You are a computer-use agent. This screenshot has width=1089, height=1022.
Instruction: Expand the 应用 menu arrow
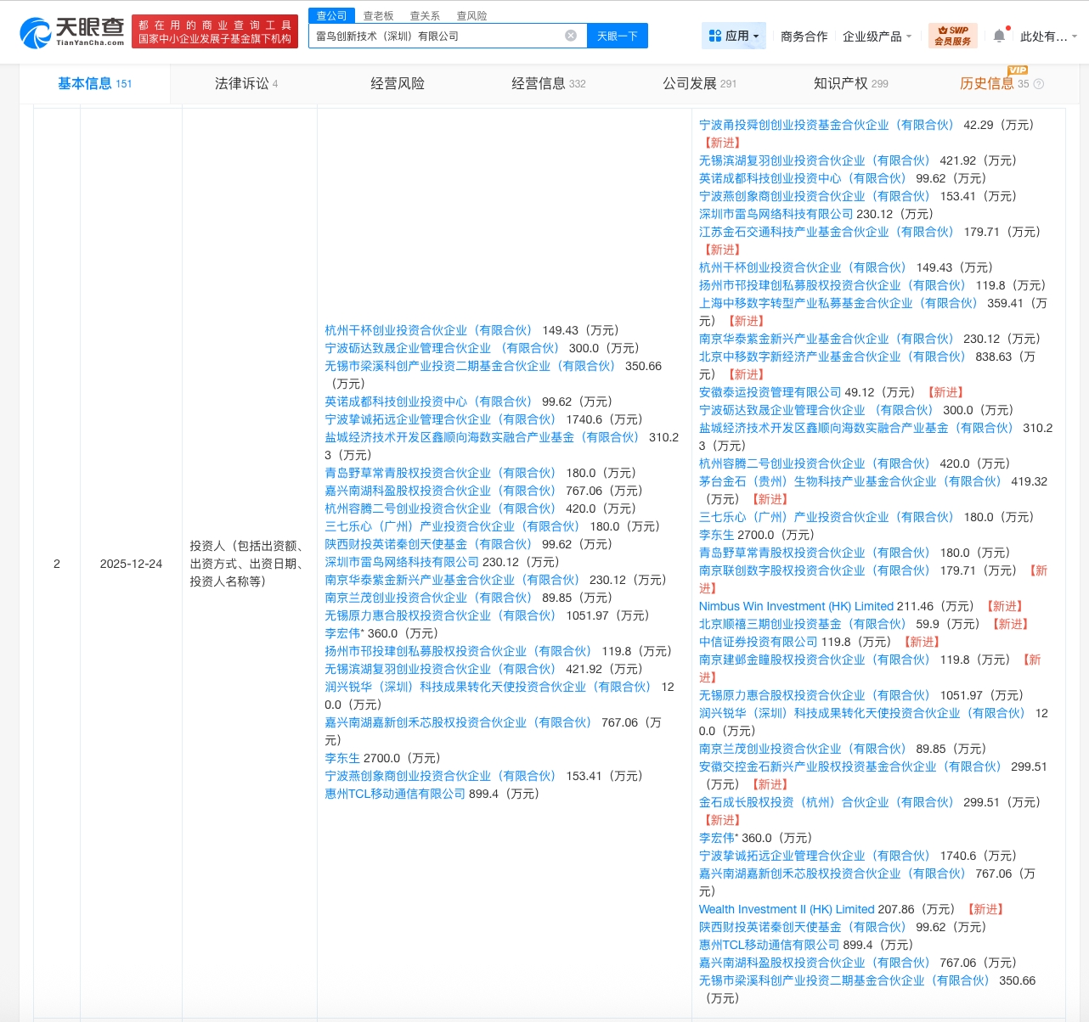(755, 36)
